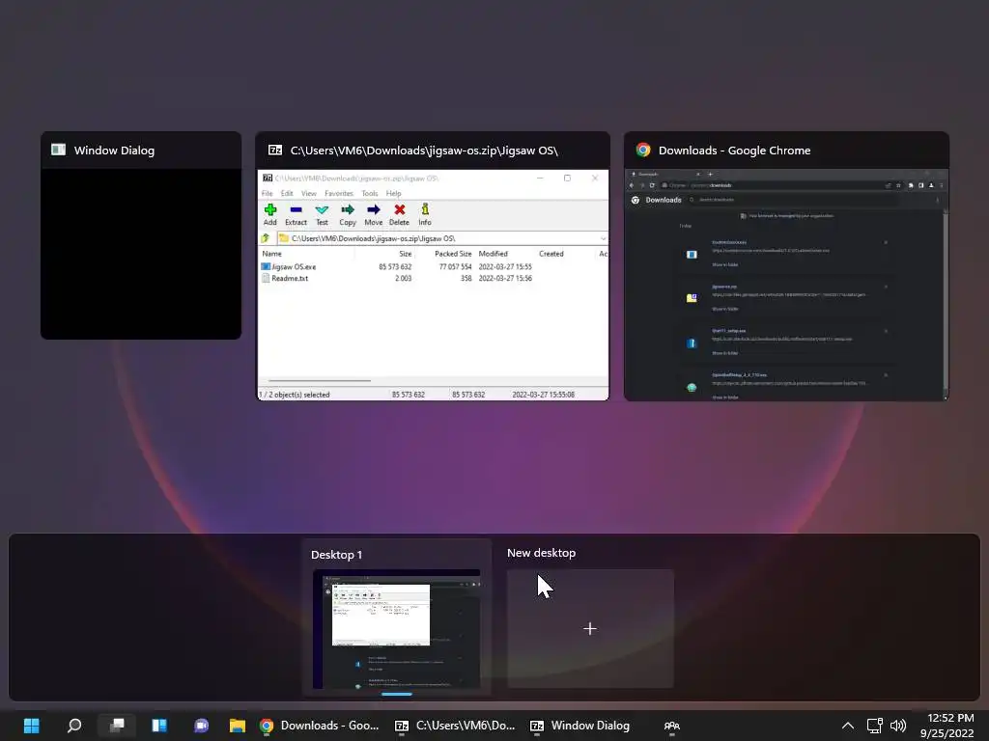Select the Readme.txt file row
This screenshot has width=989, height=741.
pos(397,278)
